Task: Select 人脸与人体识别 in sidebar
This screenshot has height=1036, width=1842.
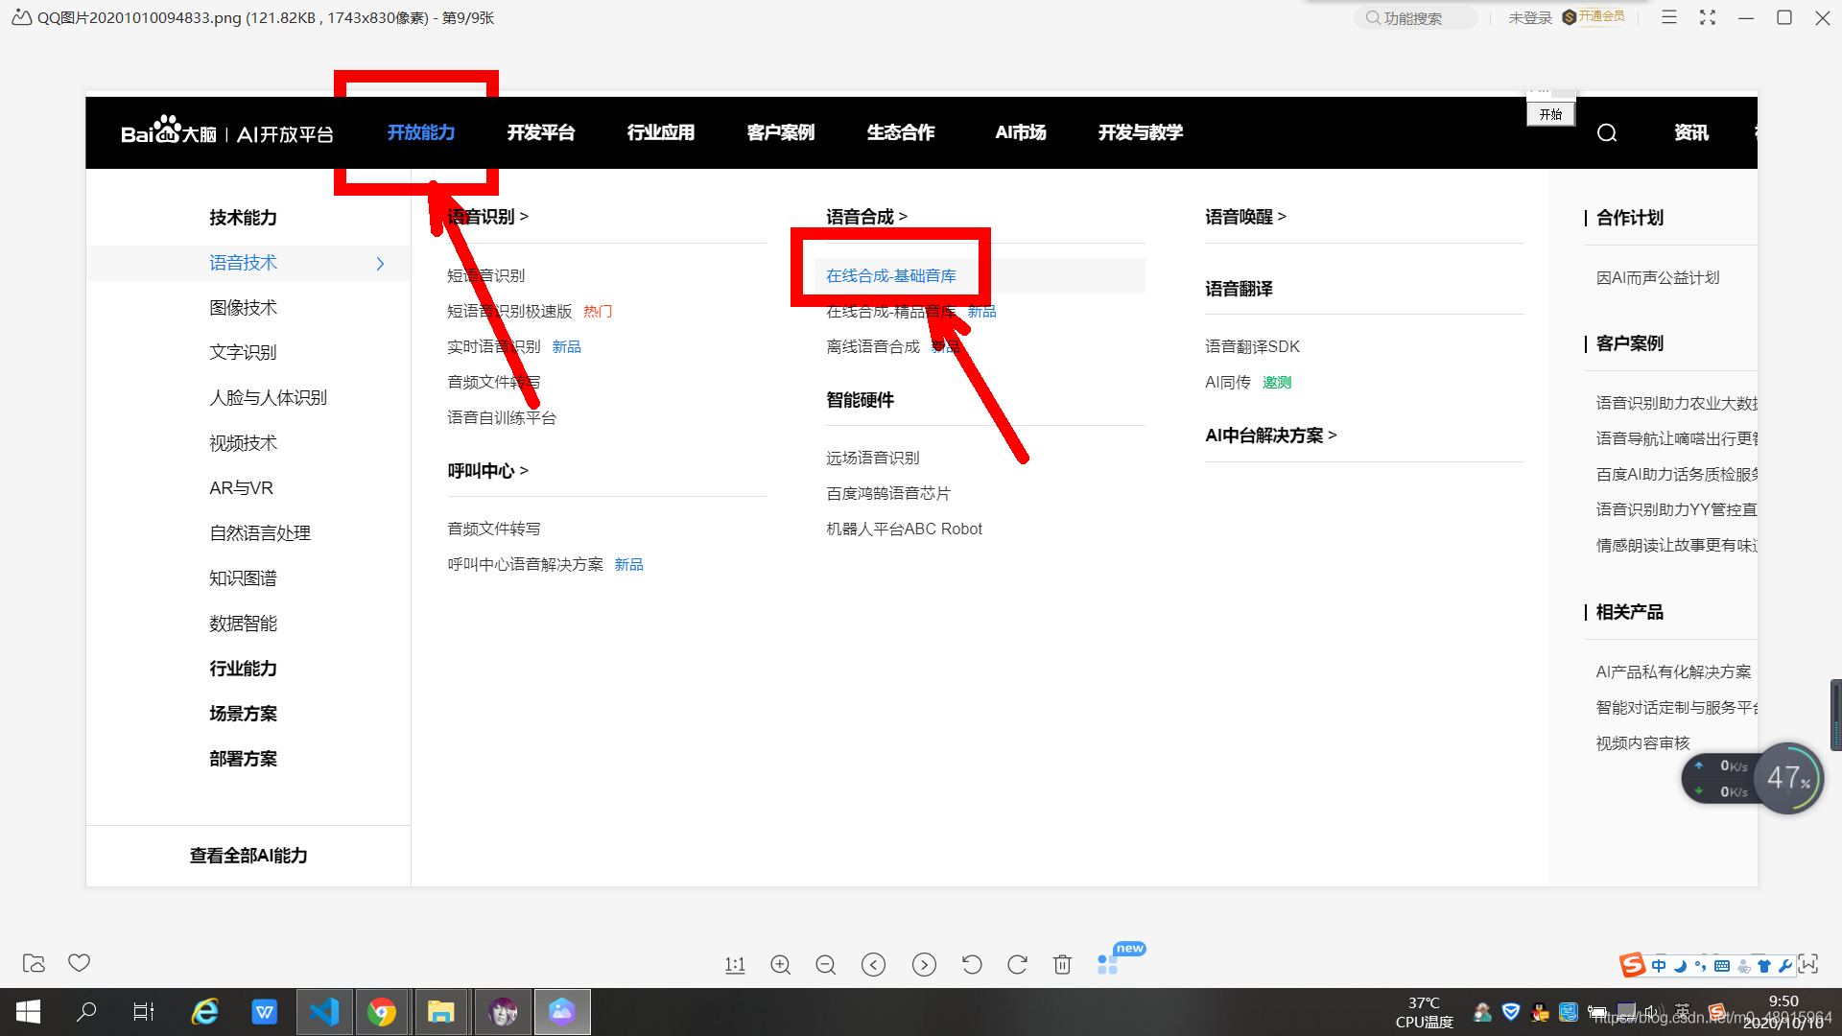Action: click(x=268, y=398)
